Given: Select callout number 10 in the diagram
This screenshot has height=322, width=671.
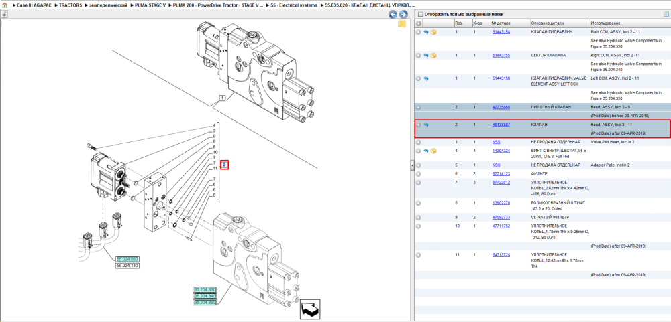Looking at the screenshot, I should pos(215,152).
